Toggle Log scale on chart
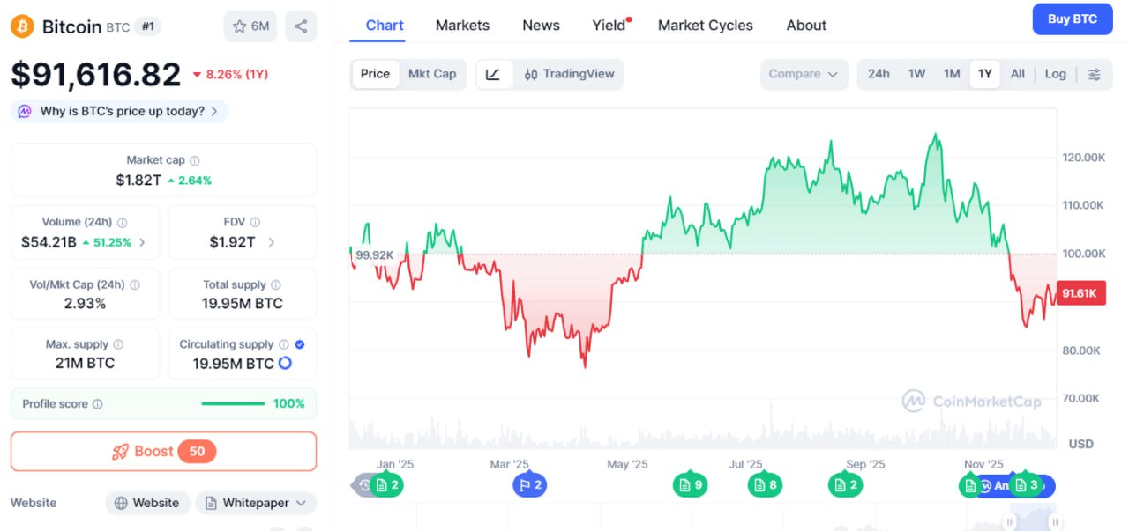 coord(1055,74)
